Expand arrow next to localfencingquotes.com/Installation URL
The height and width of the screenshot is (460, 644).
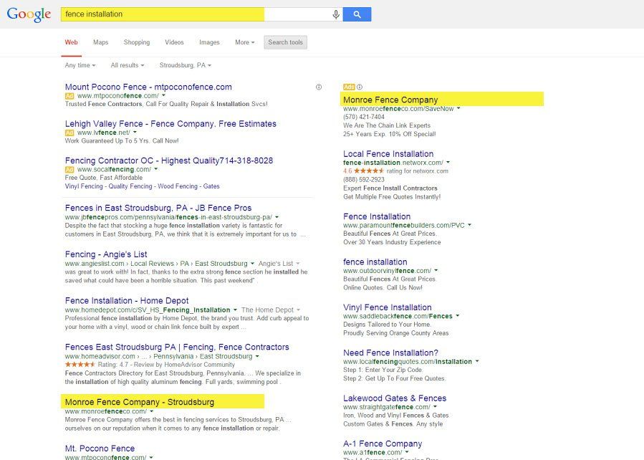click(x=477, y=362)
